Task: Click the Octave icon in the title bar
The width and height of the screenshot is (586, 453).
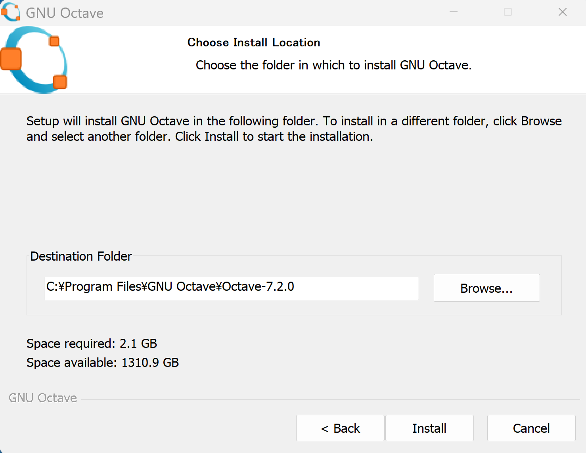Action: pos(11,12)
